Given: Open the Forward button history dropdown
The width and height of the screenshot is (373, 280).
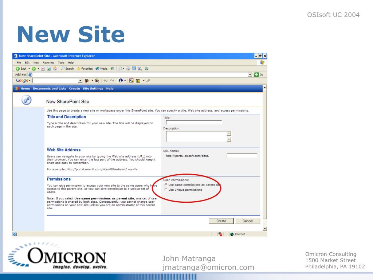Looking at the screenshot, I should coord(38,69).
